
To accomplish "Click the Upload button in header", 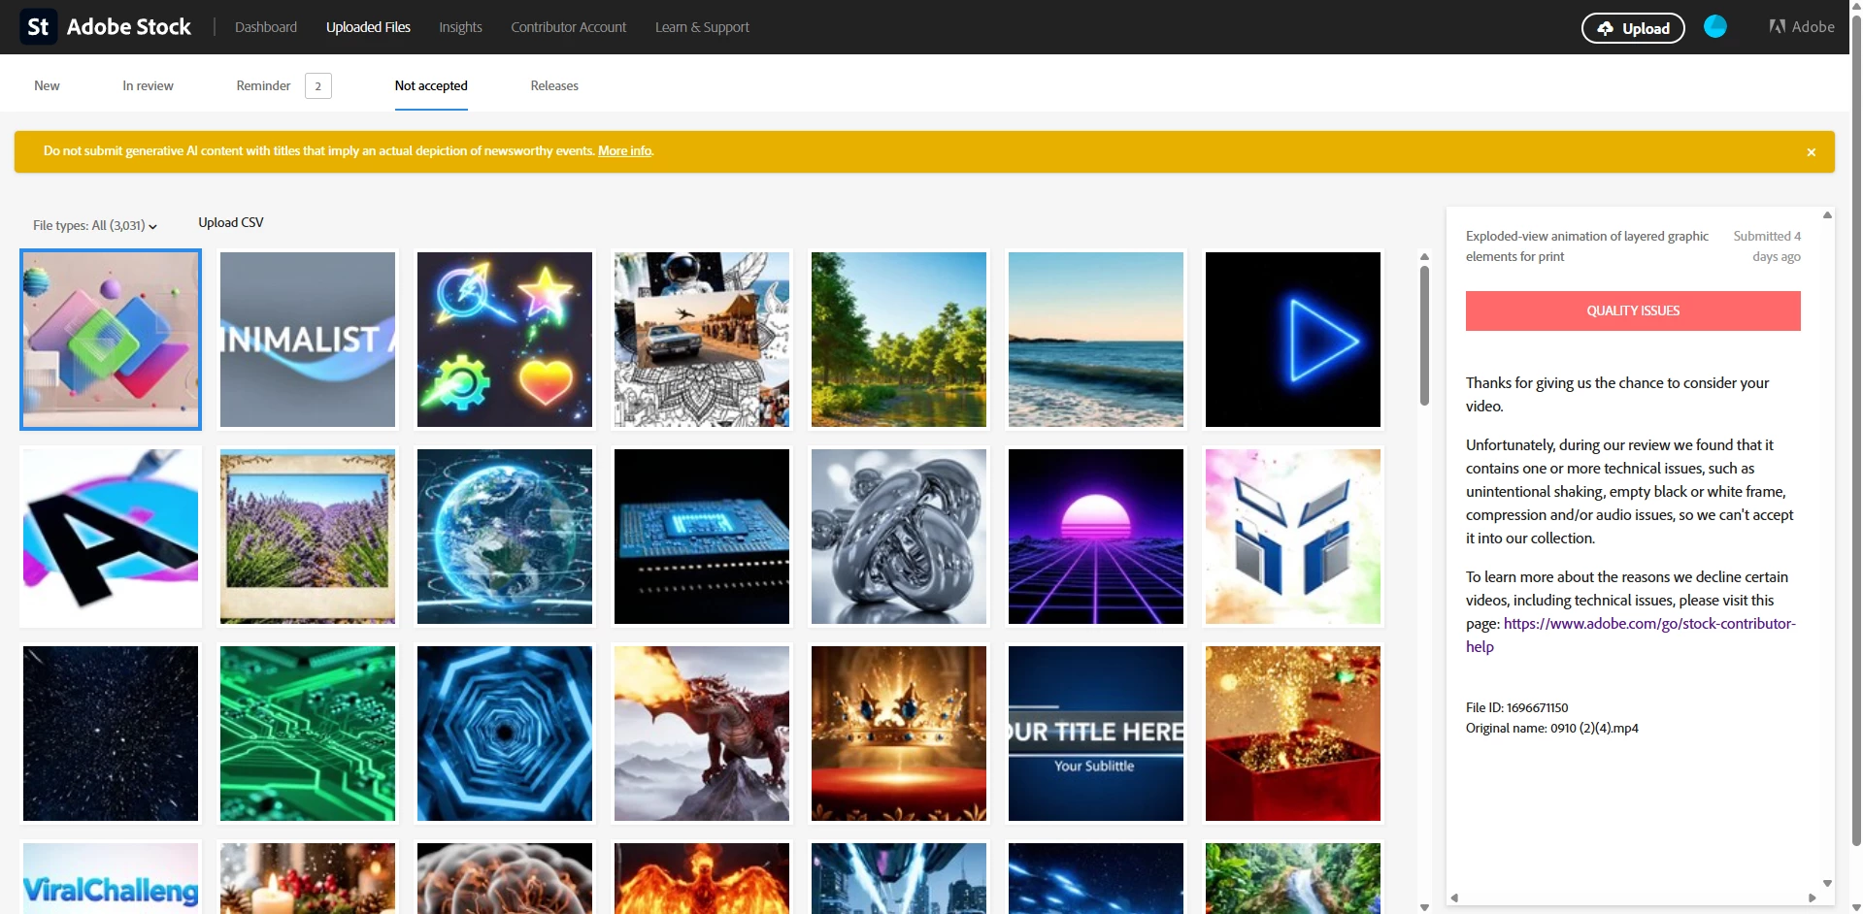I will [x=1633, y=28].
